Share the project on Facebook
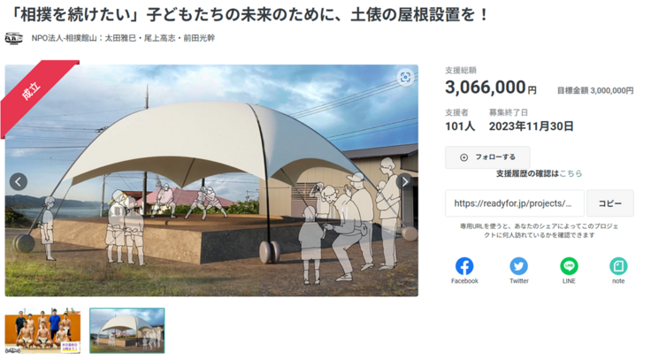This screenshot has width=651, height=359. [464, 266]
